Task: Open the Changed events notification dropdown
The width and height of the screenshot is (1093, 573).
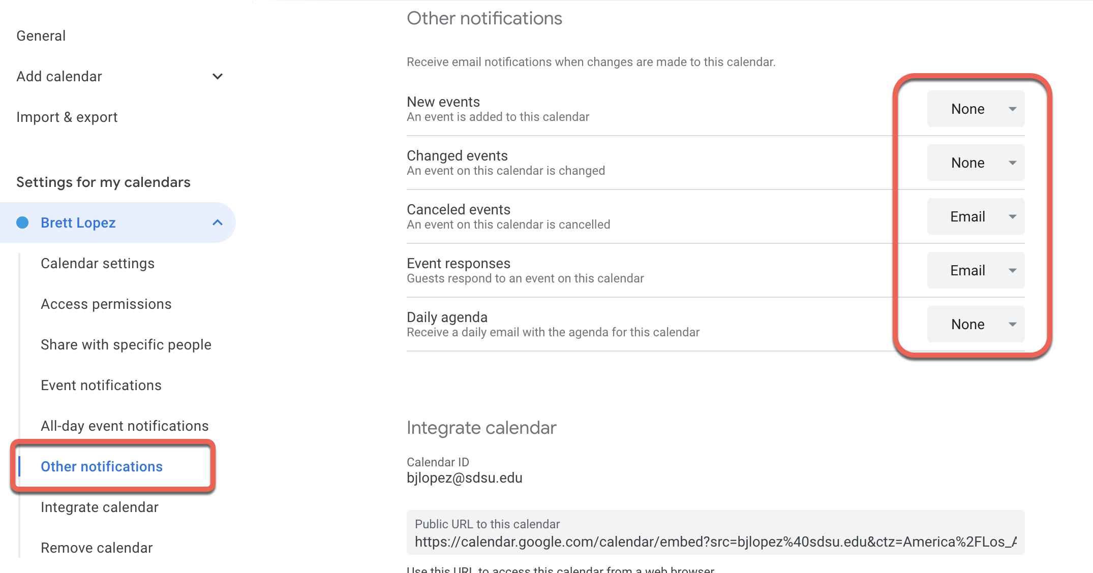Action: (x=975, y=163)
